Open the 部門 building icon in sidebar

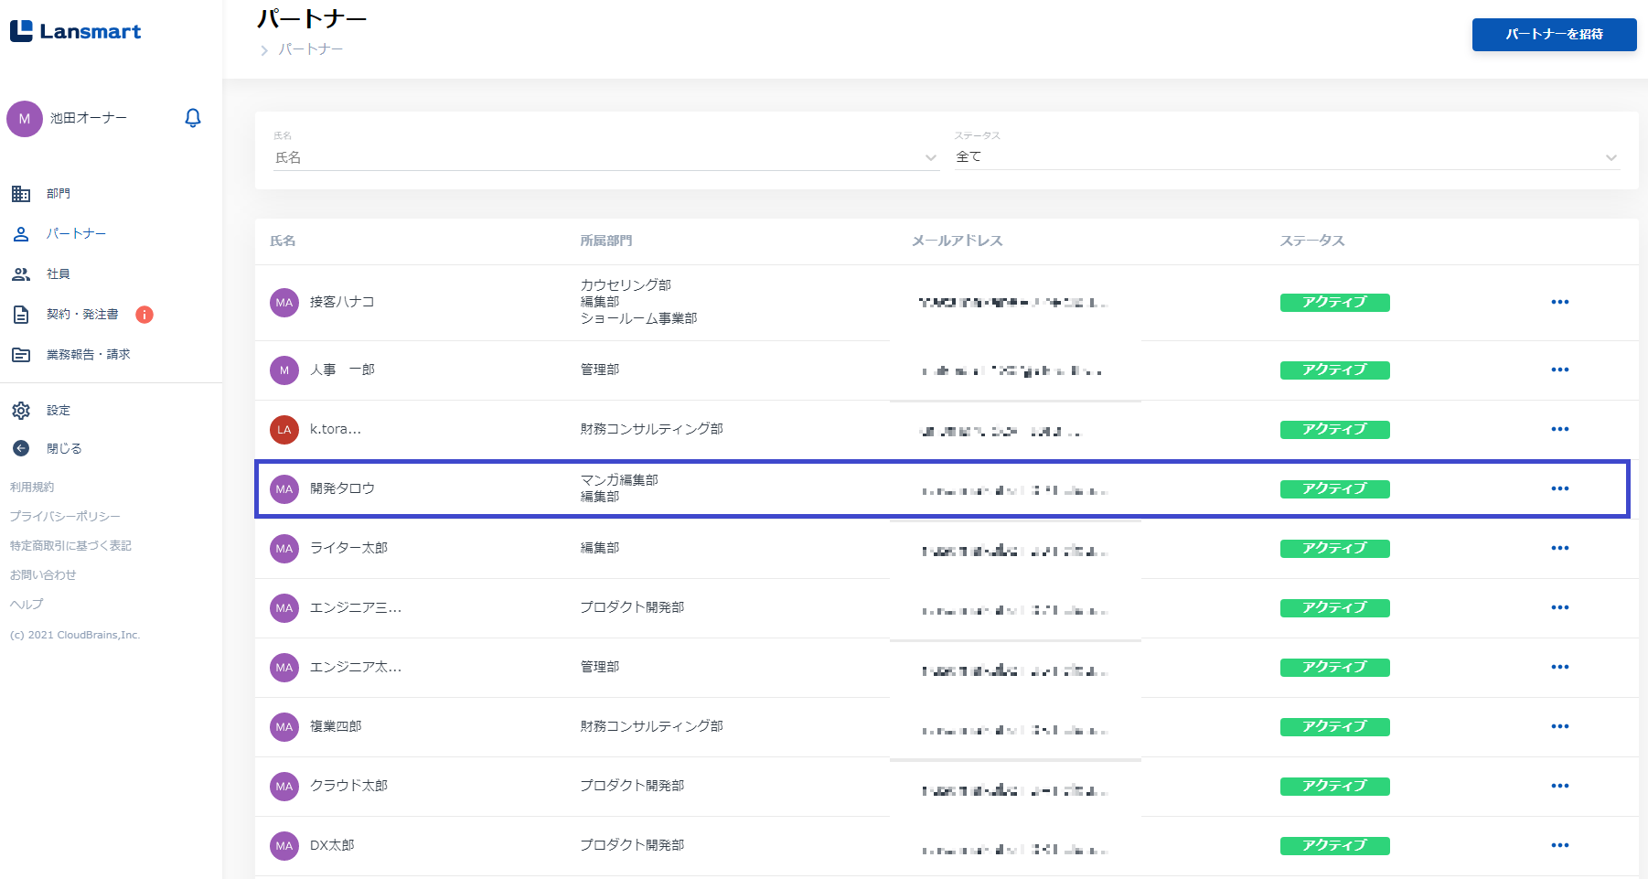21,194
